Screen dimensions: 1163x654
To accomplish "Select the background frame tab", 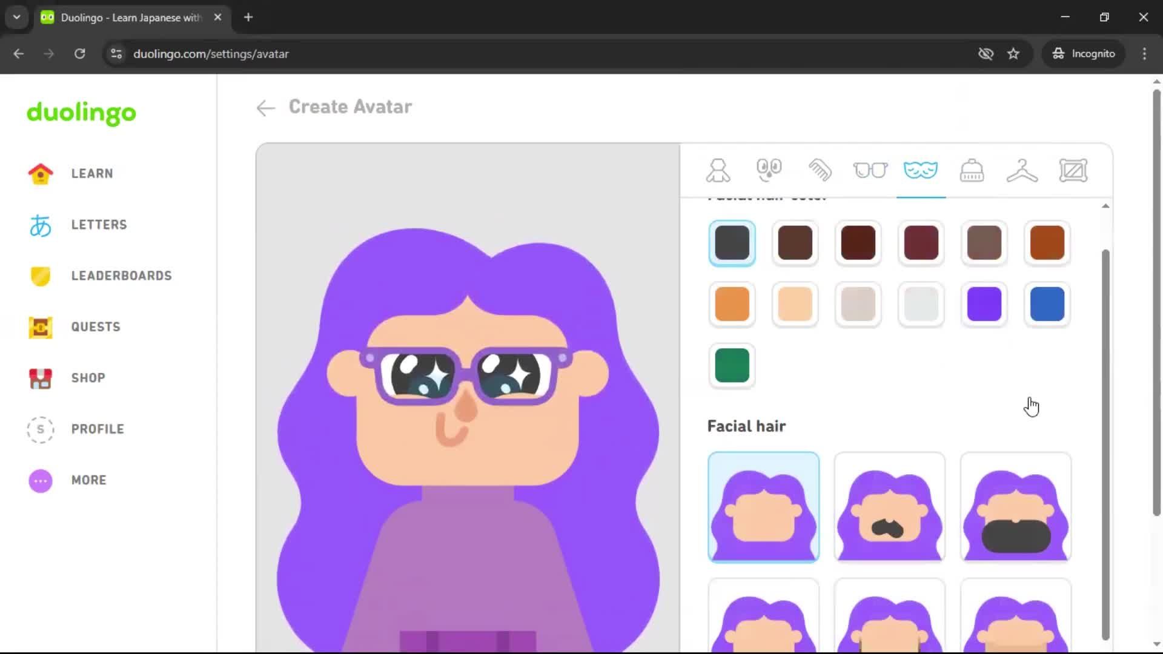I will [1073, 170].
